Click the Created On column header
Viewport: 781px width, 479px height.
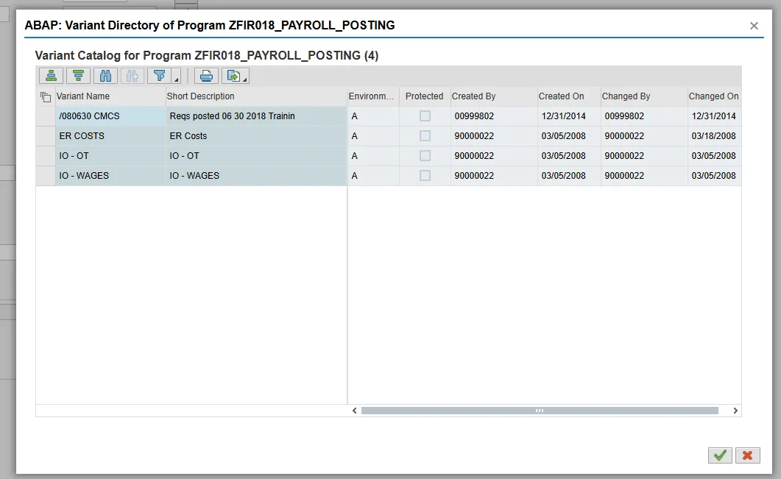561,96
